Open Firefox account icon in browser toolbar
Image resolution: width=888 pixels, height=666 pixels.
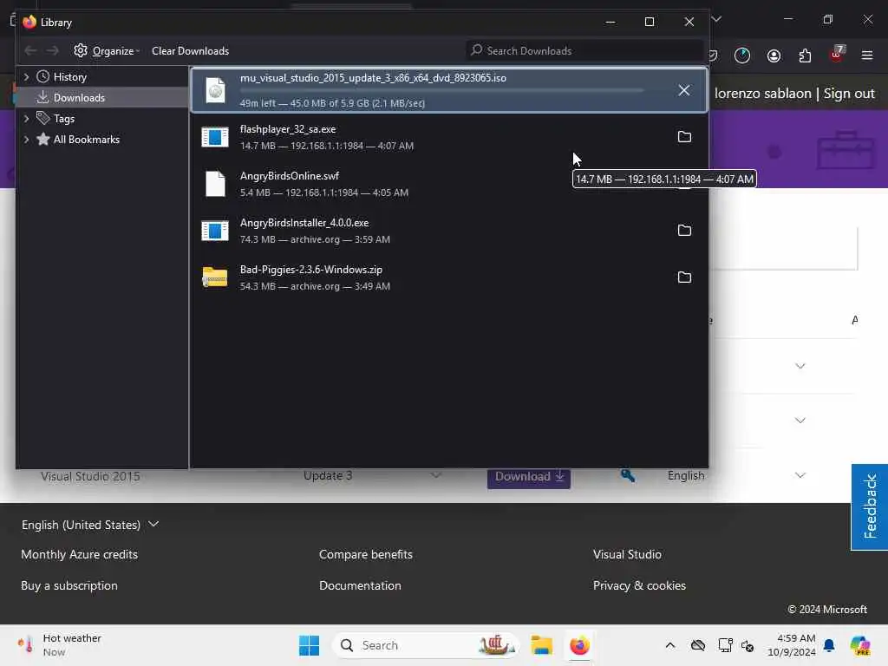coord(774,55)
